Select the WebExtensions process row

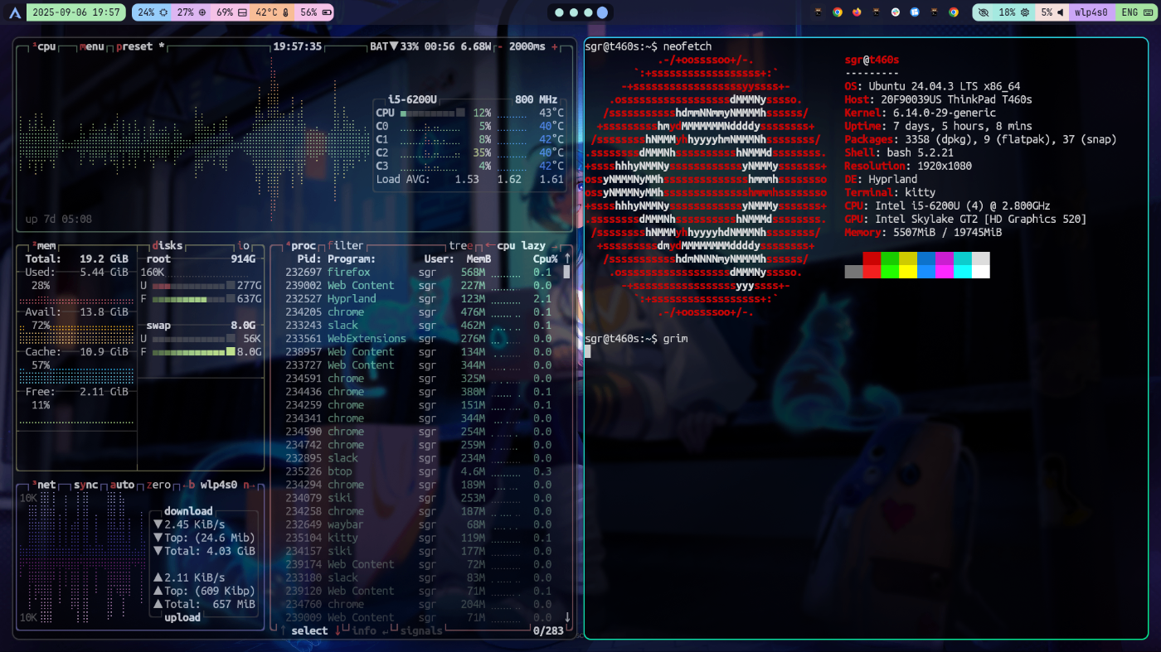click(418, 338)
